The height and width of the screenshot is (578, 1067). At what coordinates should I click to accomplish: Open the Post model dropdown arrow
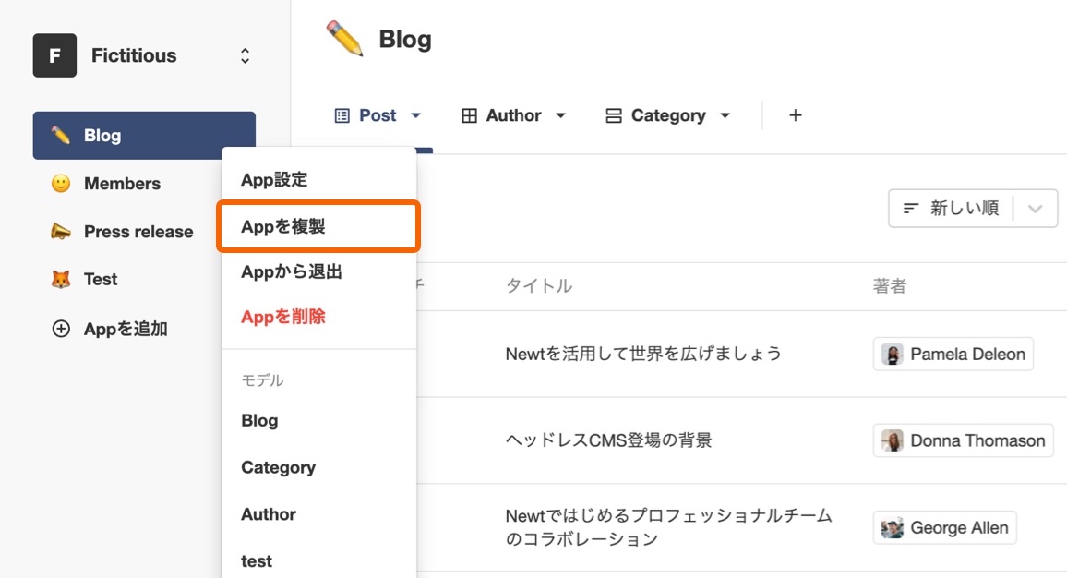click(414, 115)
